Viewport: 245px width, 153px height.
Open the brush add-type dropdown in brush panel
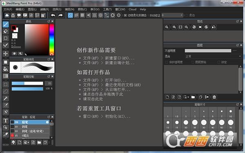click(x=28, y=142)
